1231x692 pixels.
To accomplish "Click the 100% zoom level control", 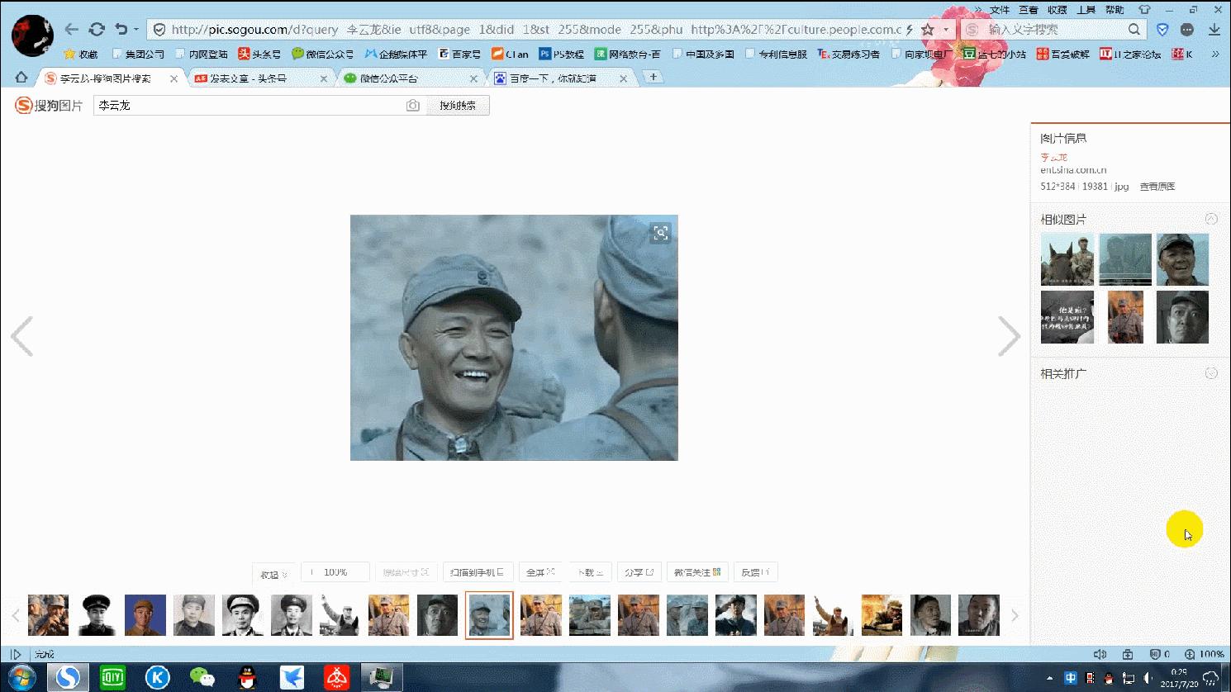I will (x=335, y=571).
